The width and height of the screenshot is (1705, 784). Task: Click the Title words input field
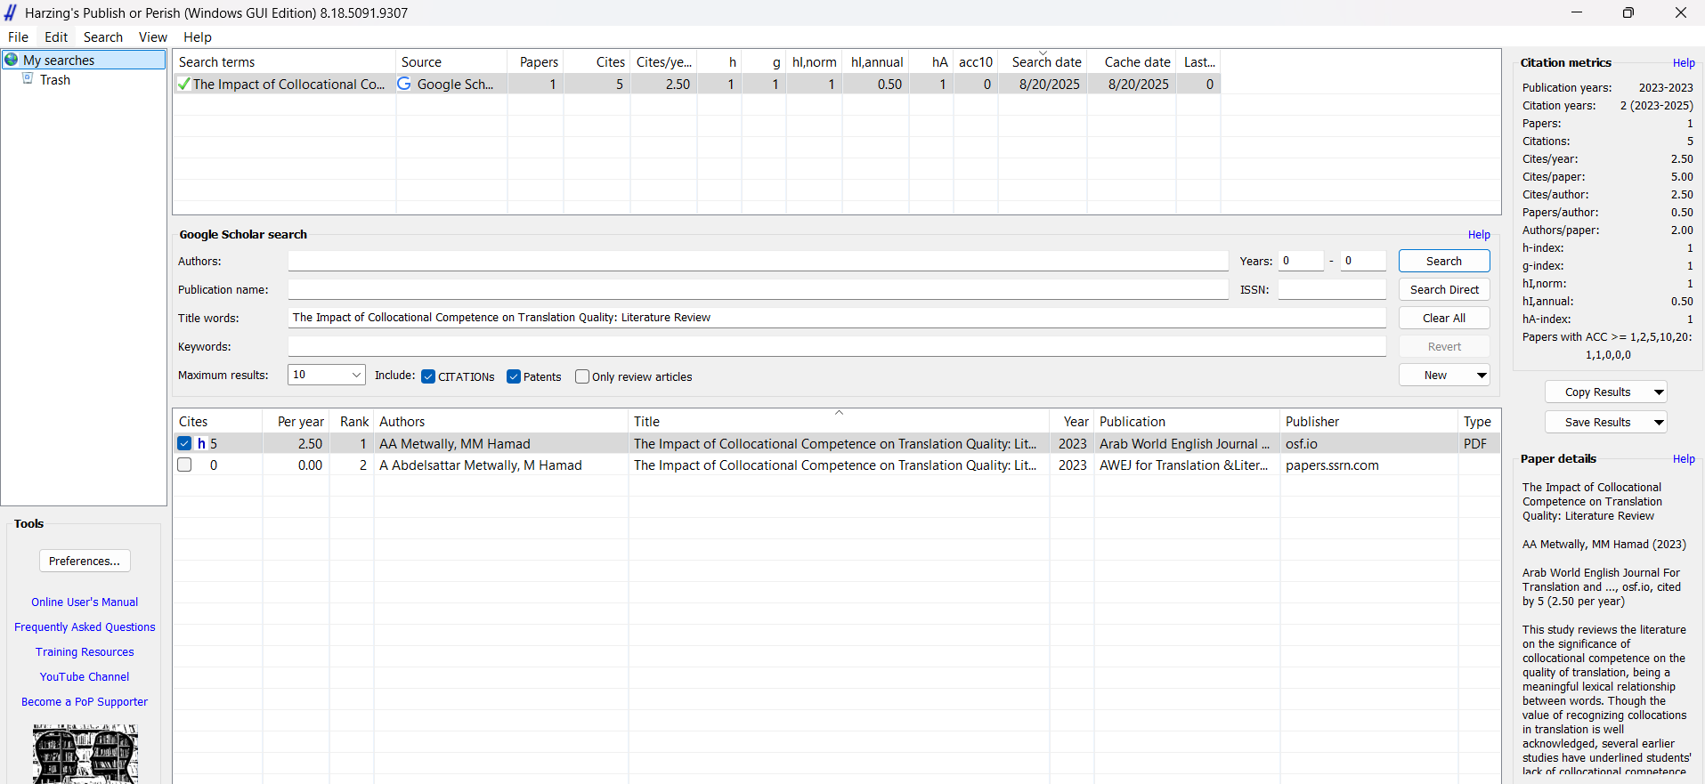(836, 318)
